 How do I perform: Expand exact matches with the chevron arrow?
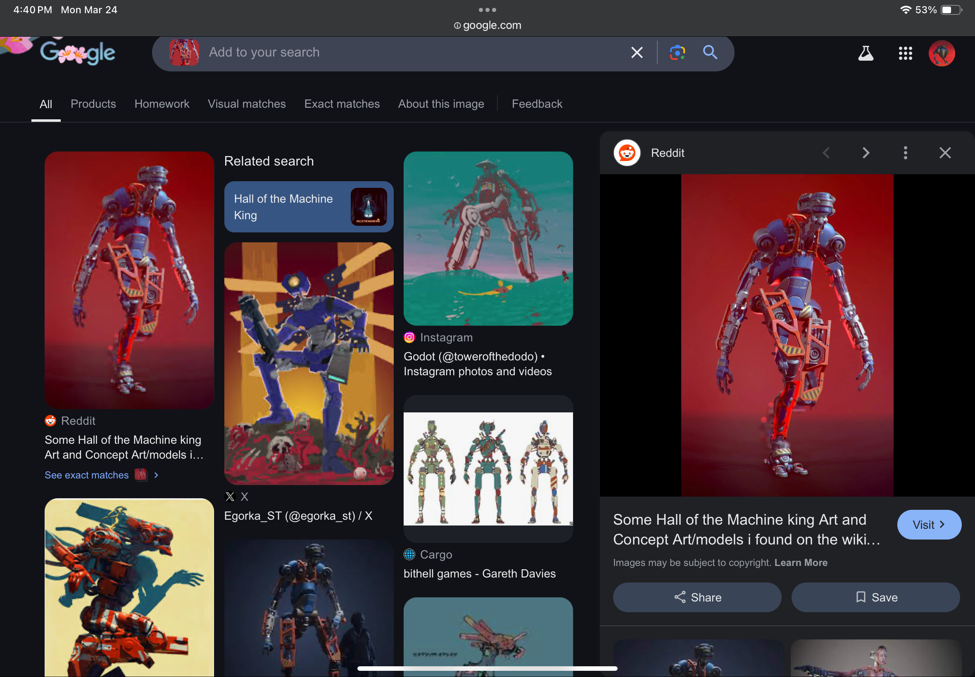156,475
